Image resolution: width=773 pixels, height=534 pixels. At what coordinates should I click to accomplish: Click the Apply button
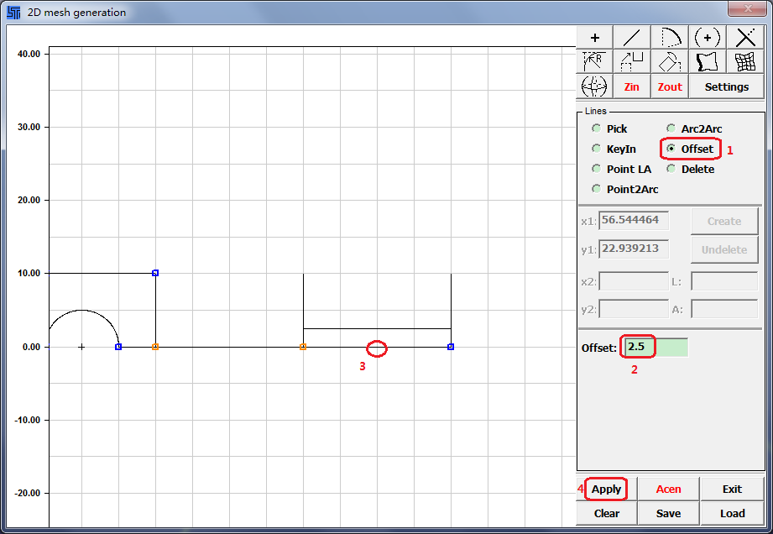point(606,489)
